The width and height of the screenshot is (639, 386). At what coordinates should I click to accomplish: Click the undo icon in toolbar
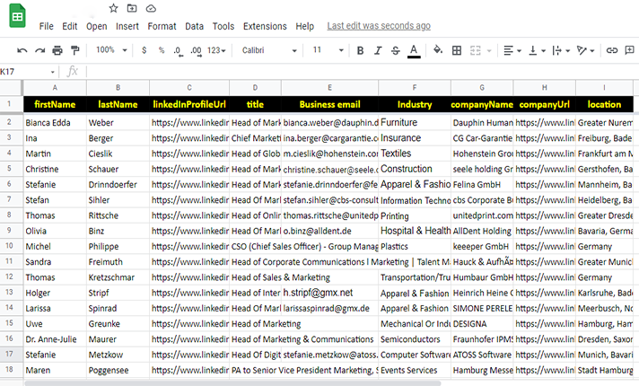[22, 50]
